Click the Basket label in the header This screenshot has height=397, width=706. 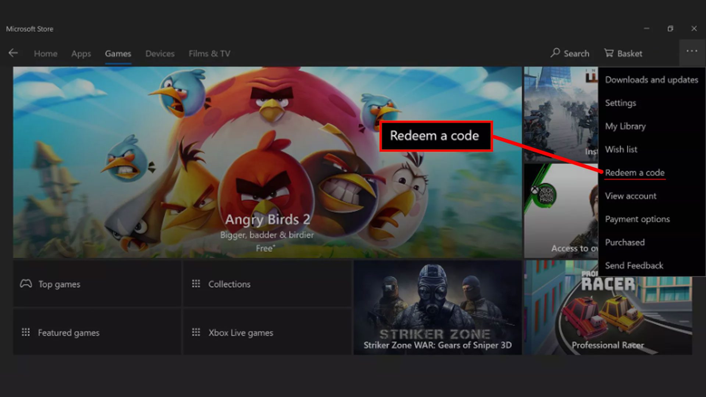coord(630,54)
